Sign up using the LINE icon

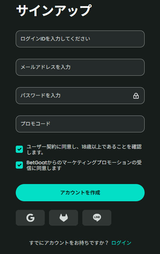point(97,218)
